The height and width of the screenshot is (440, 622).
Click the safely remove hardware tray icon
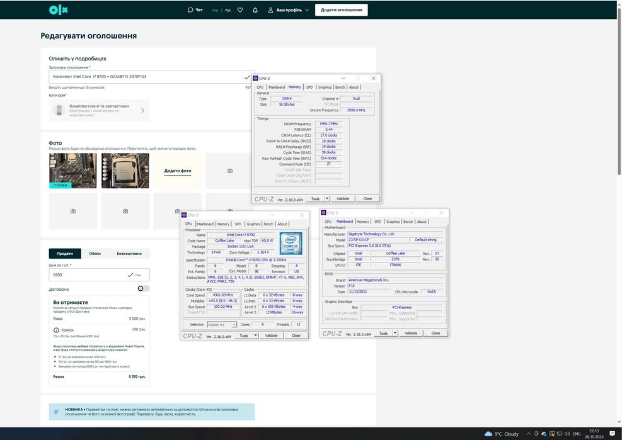[x=536, y=434]
